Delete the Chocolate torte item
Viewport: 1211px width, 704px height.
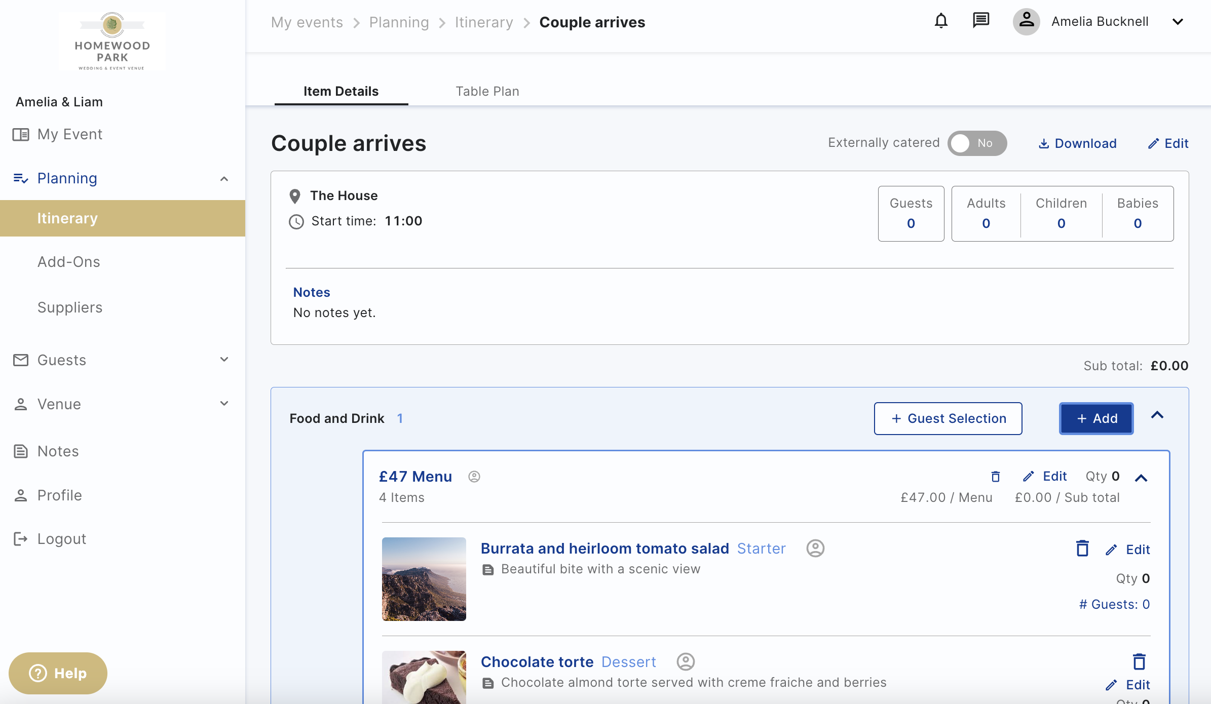(1139, 661)
